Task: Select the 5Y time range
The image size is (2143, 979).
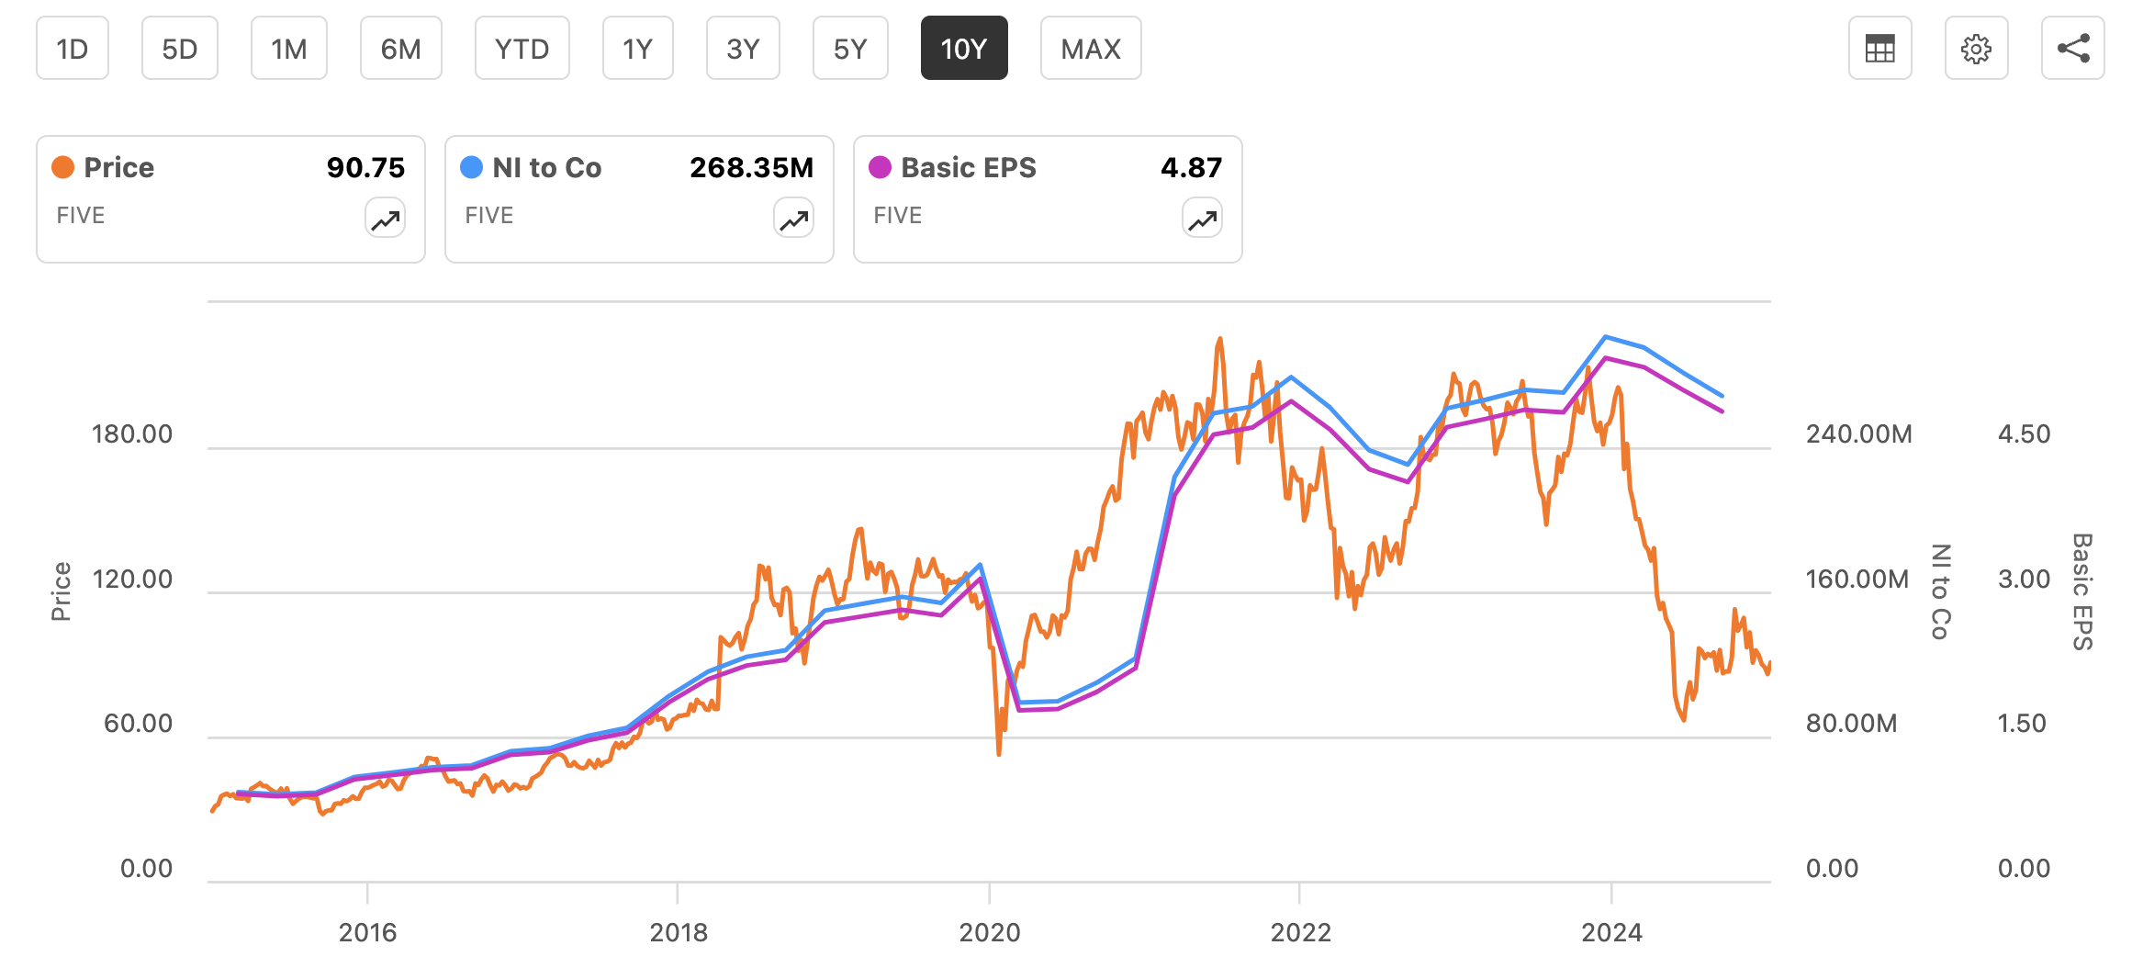Action: [849, 48]
